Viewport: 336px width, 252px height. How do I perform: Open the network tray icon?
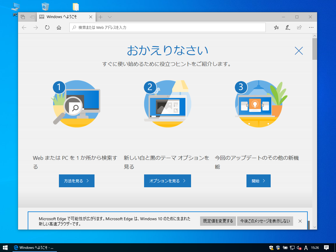(292, 248)
